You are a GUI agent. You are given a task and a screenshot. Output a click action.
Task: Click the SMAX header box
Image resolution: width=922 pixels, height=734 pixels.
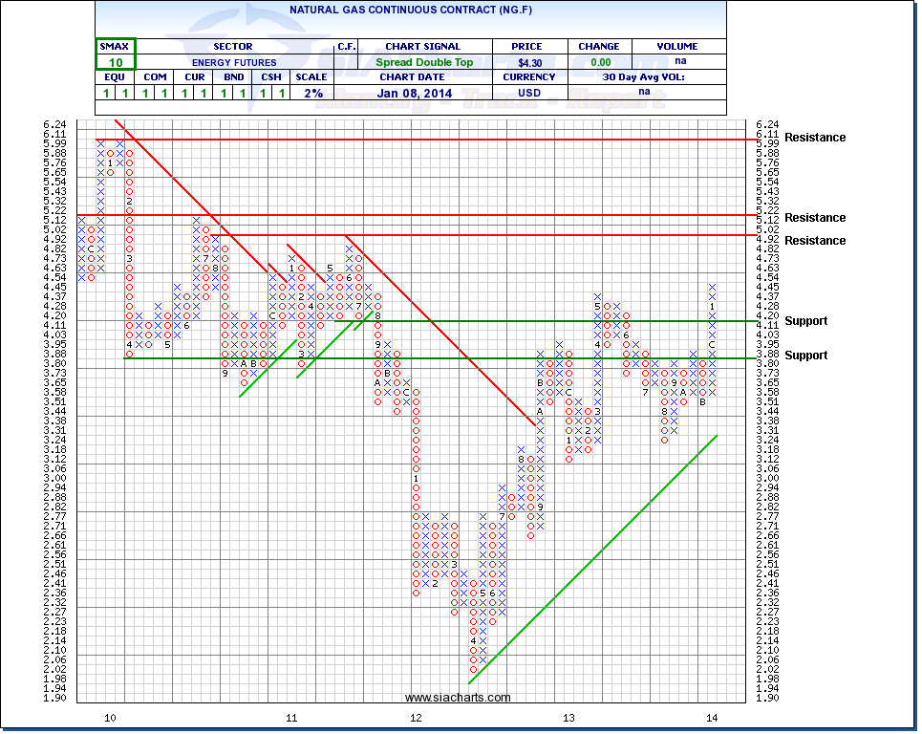tap(116, 47)
